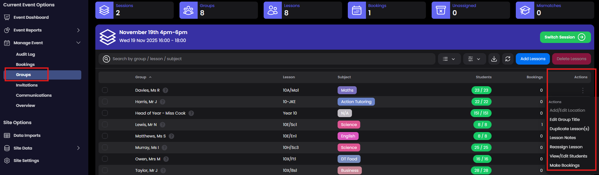This screenshot has height=175, width=599.
Task: Choose Lesson Notes from Actions menu
Action: (563, 138)
